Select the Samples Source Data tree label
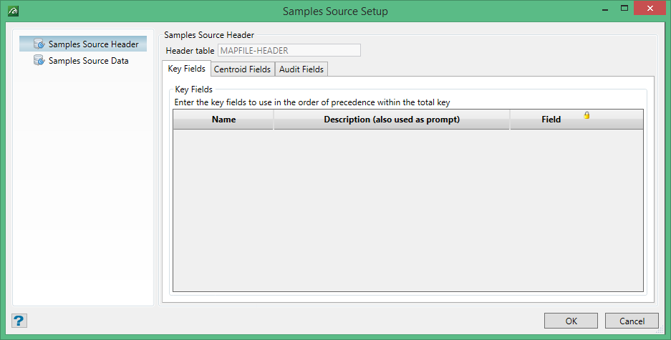Viewport: 671px width, 340px height. [88, 61]
